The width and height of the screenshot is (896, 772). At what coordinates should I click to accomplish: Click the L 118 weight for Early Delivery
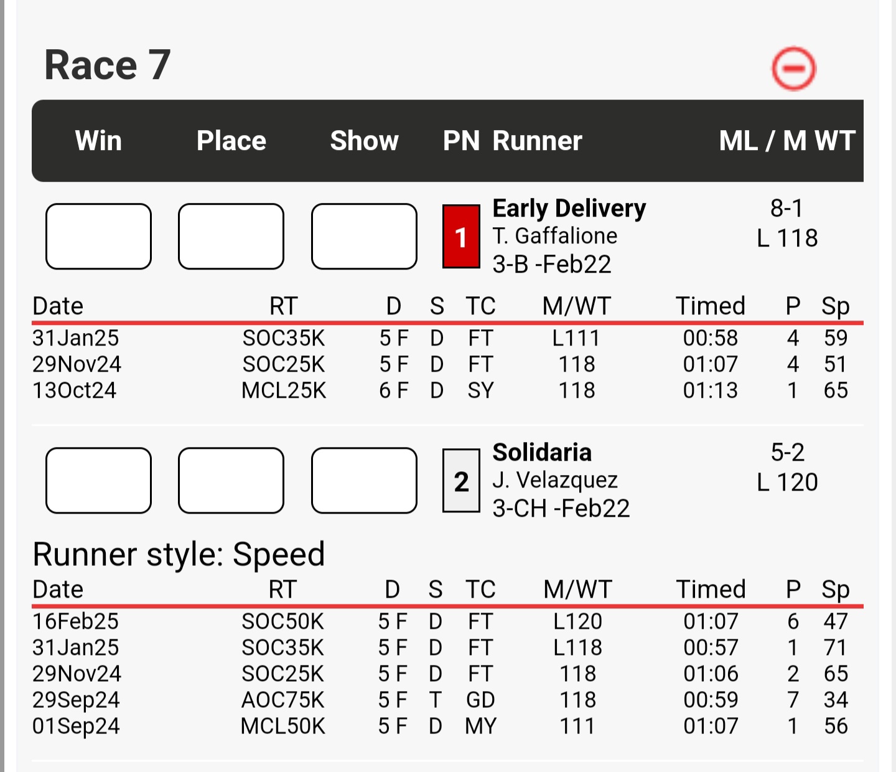[x=787, y=238]
